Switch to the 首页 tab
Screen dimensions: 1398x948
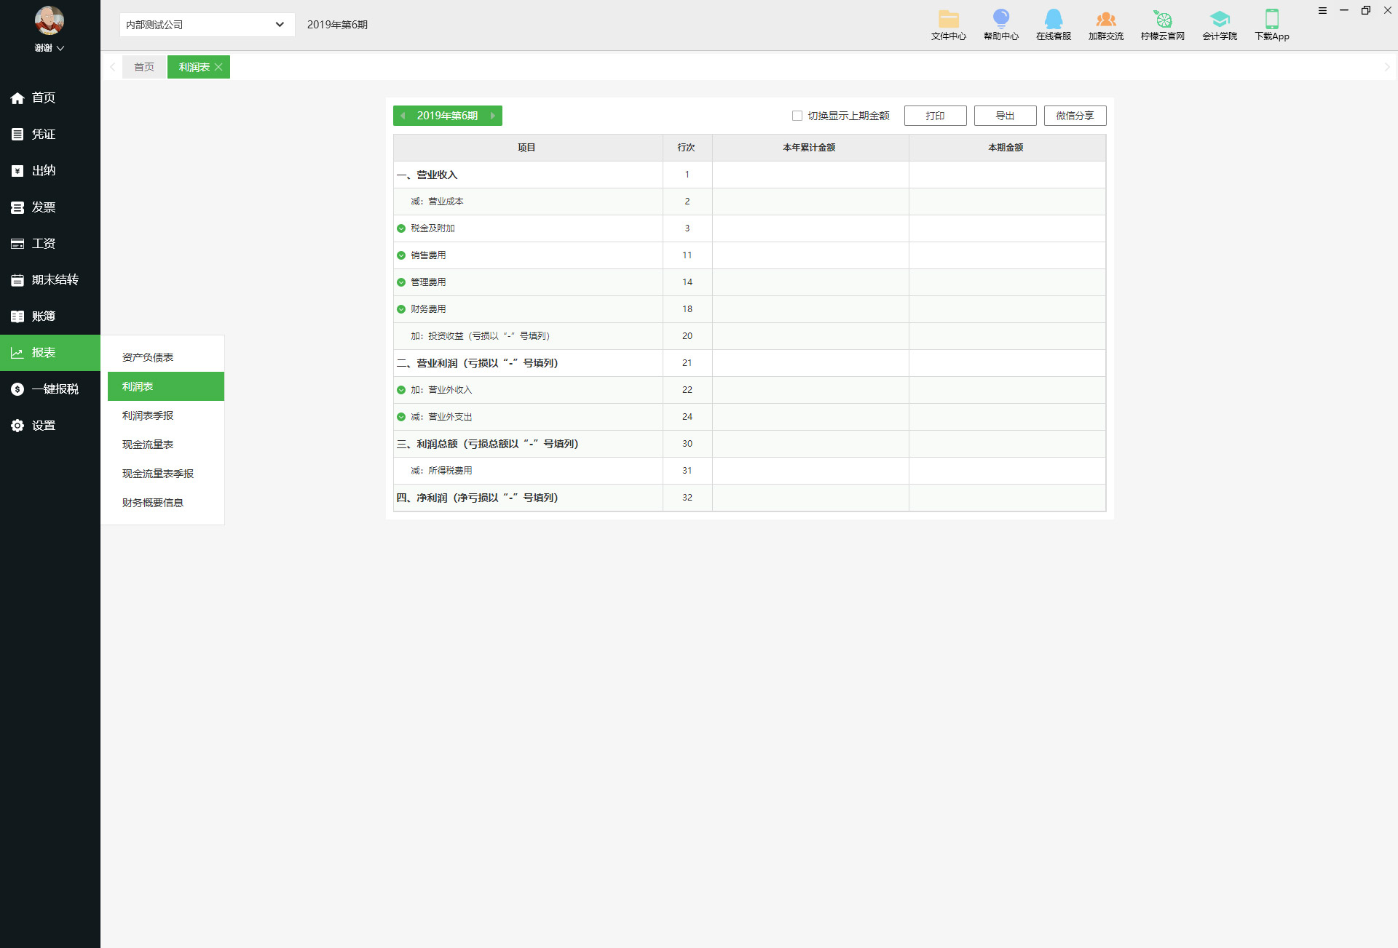144,67
